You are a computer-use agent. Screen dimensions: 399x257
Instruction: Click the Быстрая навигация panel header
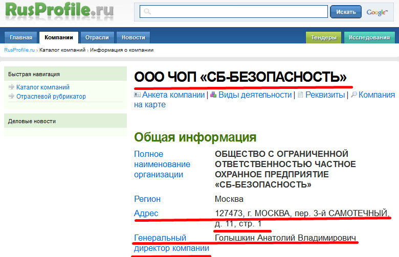[x=65, y=74]
